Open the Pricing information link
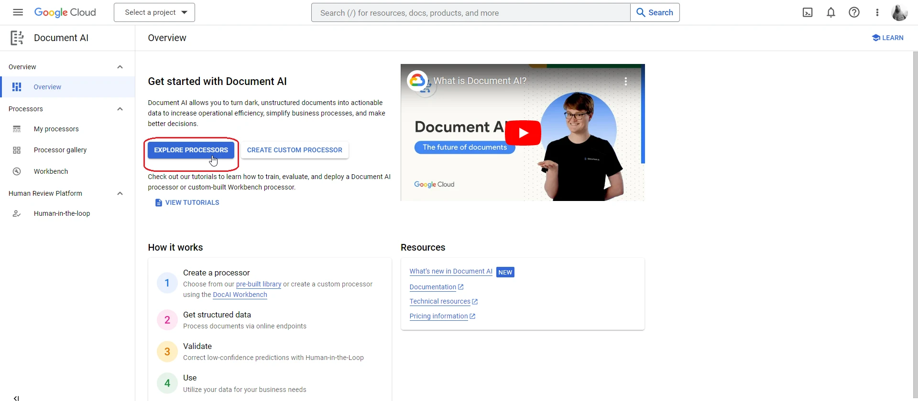The height and width of the screenshot is (401, 918). coord(438,316)
